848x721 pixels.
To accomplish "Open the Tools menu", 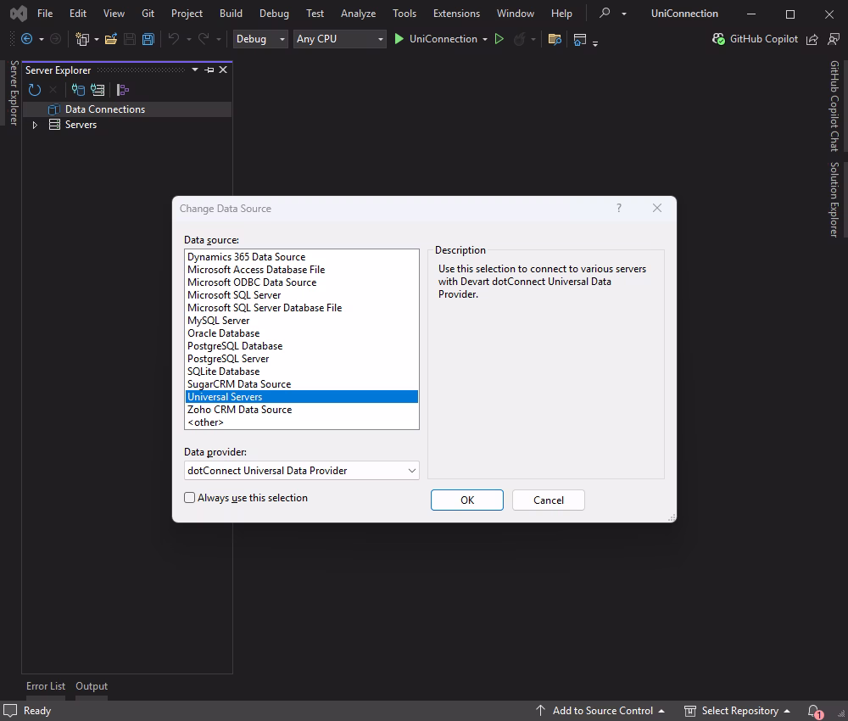I will pyautogui.click(x=404, y=14).
